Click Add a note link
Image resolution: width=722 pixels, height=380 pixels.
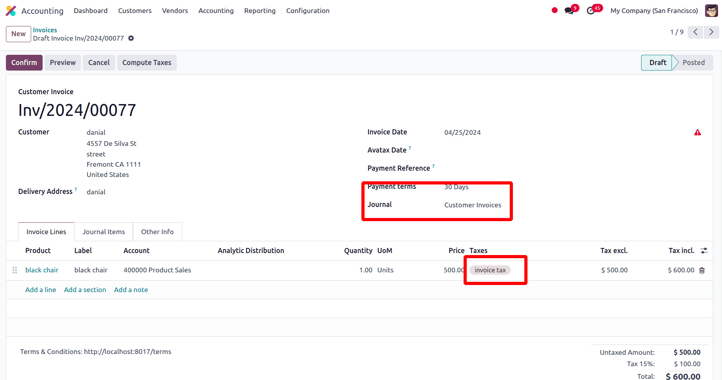tap(131, 290)
